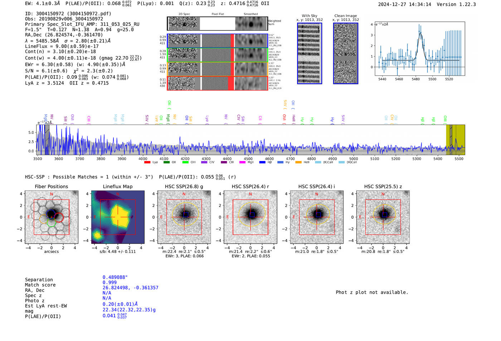Click the Clean Image cutout
The image size is (501, 341).
[346, 53]
